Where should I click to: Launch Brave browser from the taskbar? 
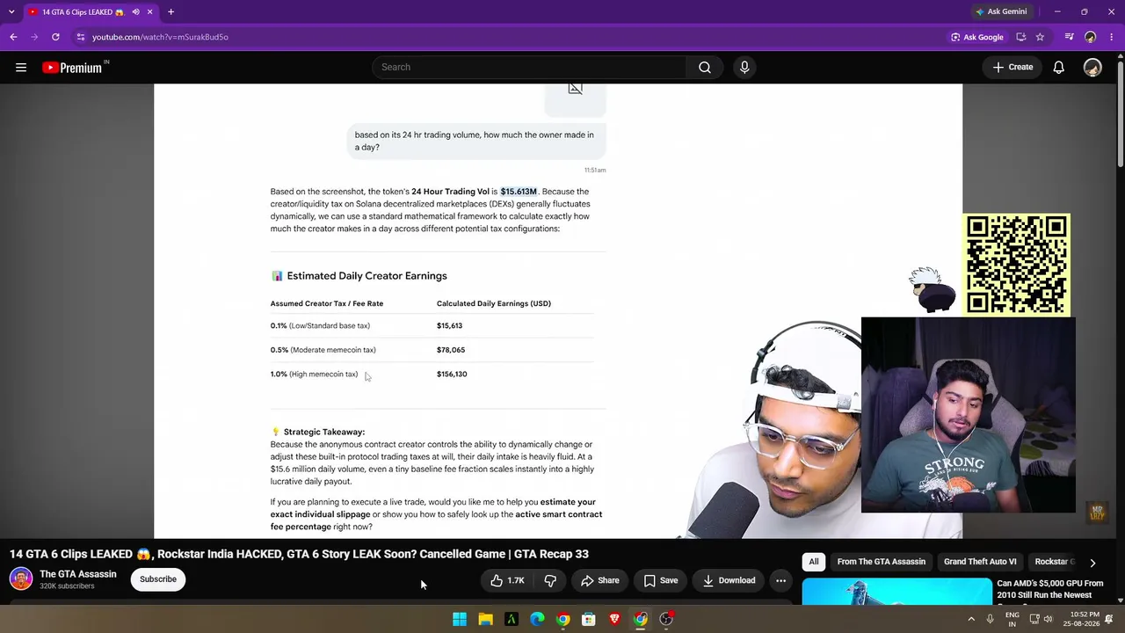tap(614, 619)
